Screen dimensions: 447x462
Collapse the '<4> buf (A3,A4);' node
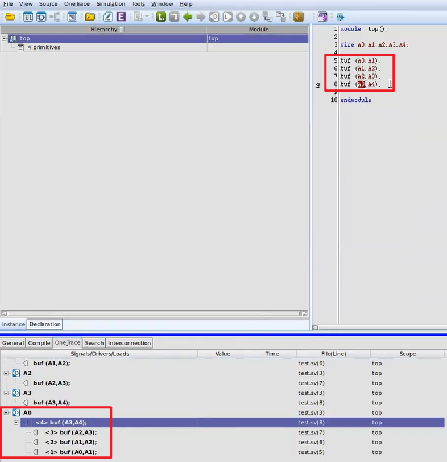16,423
